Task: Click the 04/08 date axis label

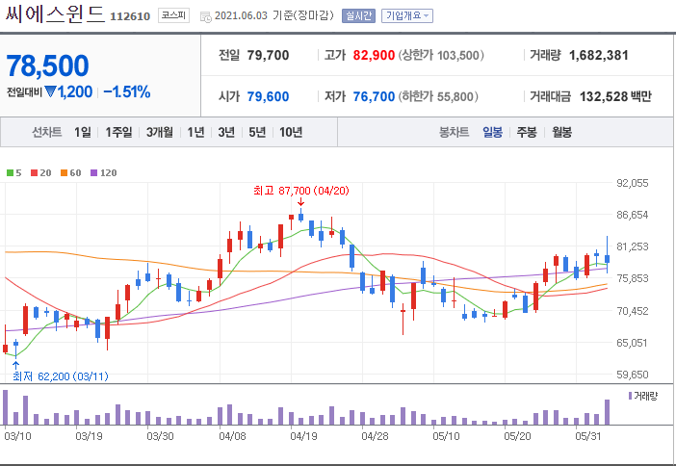Action: pyautogui.click(x=232, y=436)
